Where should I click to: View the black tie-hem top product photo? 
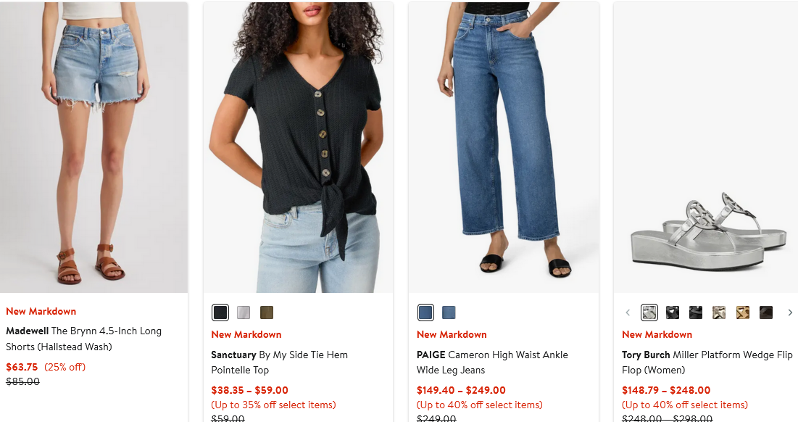298,147
